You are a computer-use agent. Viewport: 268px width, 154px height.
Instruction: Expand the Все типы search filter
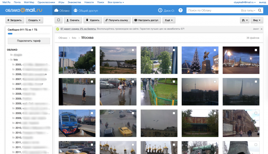click(248, 10)
